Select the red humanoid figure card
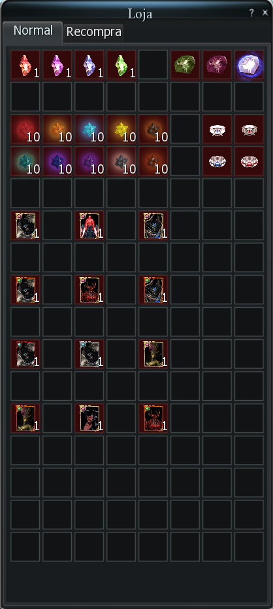The width and height of the screenshot is (273, 609). tap(89, 225)
